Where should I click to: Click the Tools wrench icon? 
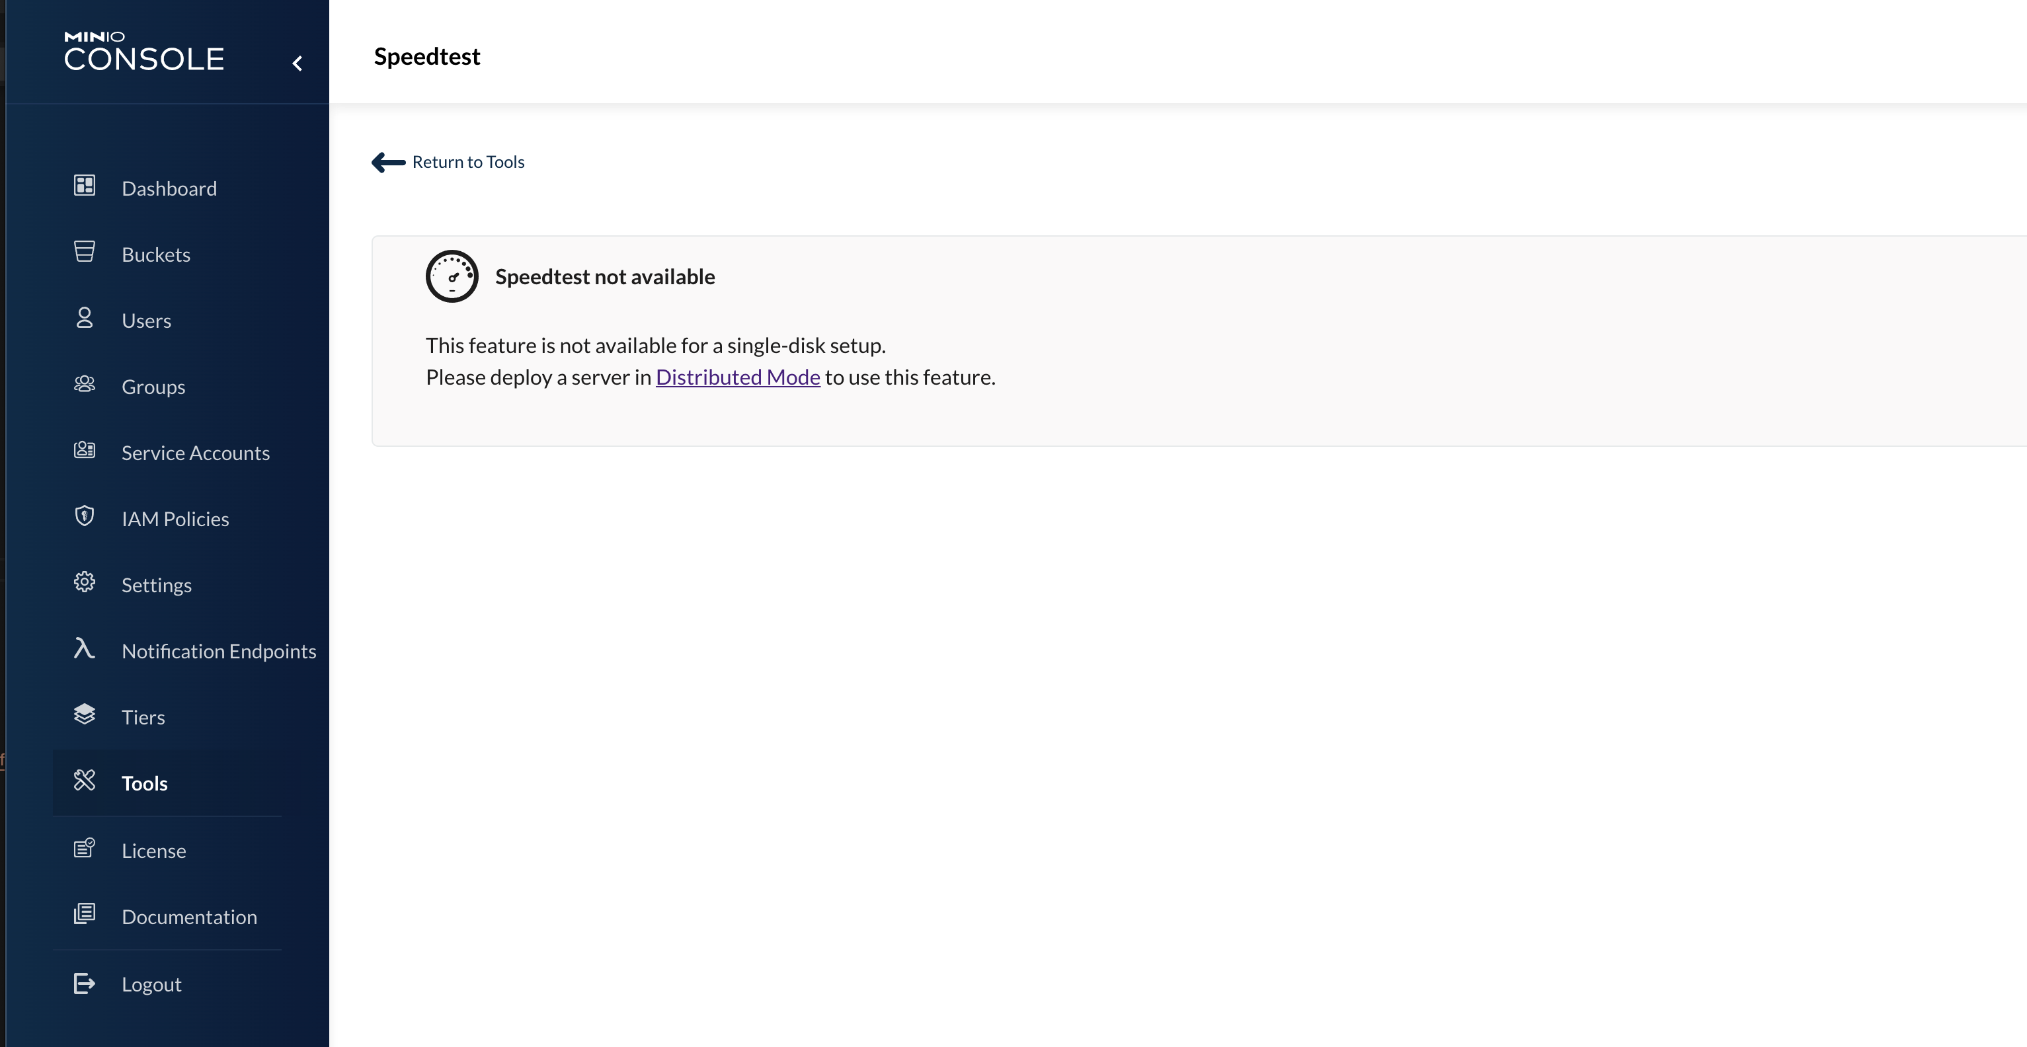[84, 781]
